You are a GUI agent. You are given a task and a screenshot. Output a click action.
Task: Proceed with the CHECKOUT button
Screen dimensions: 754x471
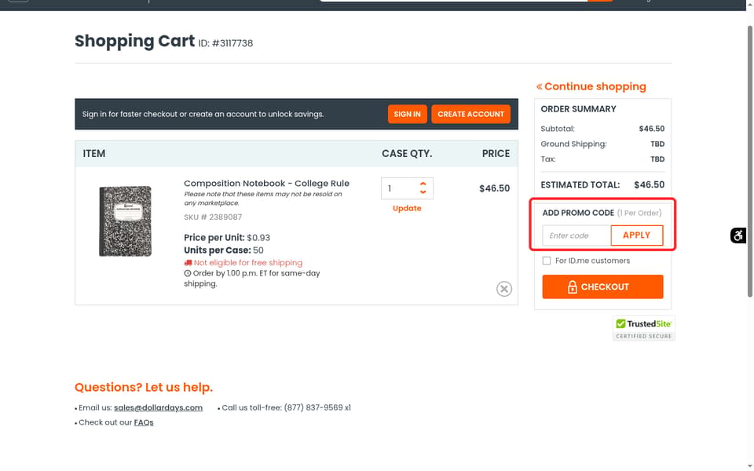(602, 287)
